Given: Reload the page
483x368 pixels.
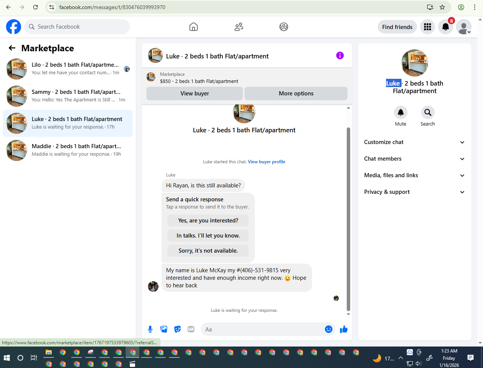Looking at the screenshot, I should click(35, 7).
